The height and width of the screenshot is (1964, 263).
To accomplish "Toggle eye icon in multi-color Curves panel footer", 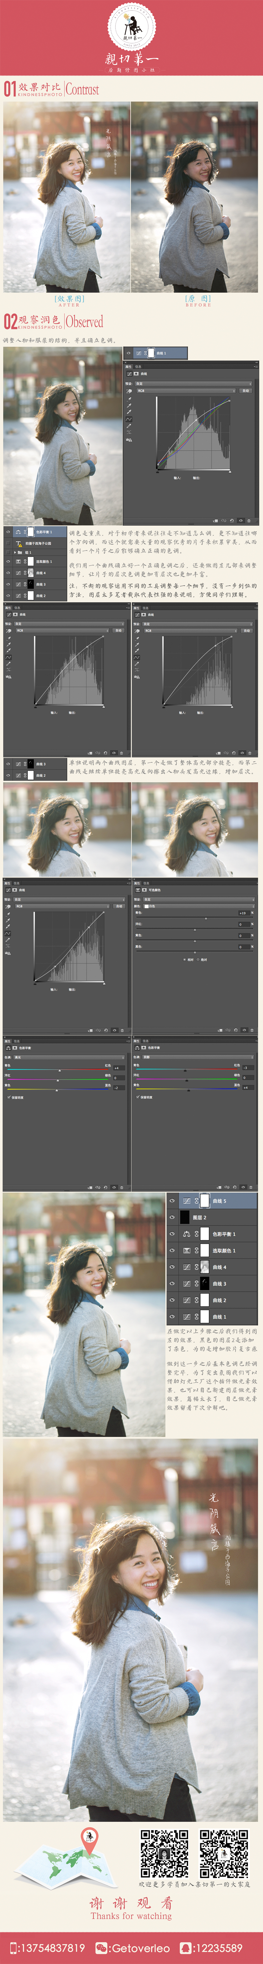I will click(x=241, y=521).
